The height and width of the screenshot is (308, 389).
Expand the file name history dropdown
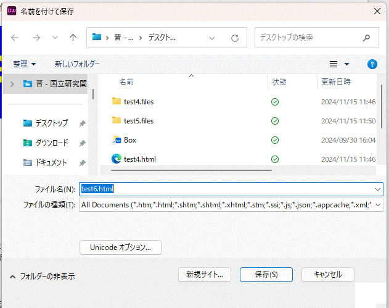coord(377,189)
